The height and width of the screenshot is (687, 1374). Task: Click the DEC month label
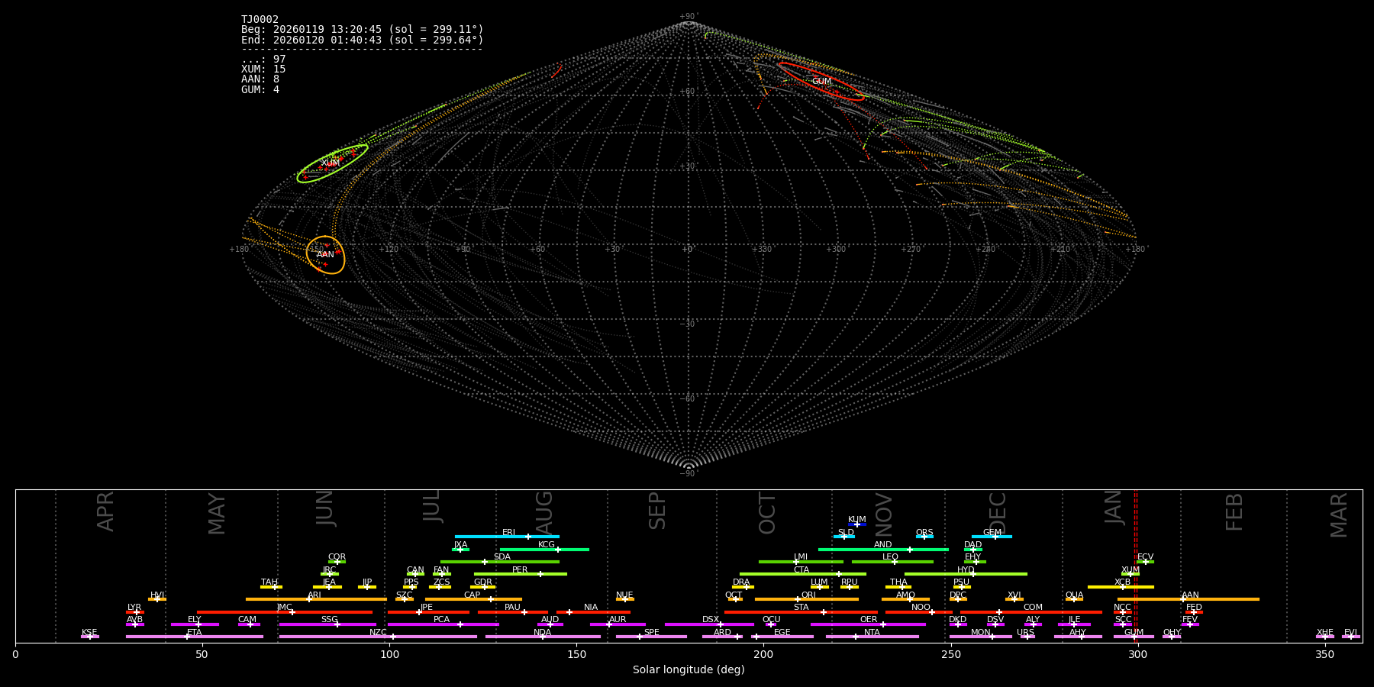(998, 513)
